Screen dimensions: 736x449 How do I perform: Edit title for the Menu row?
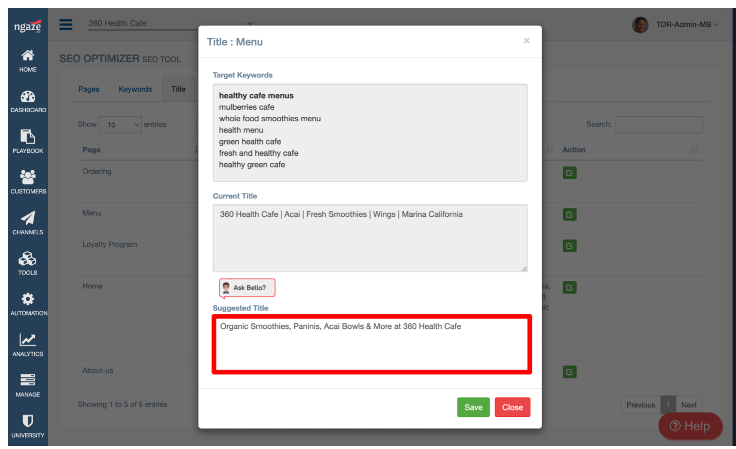pyautogui.click(x=569, y=214)
